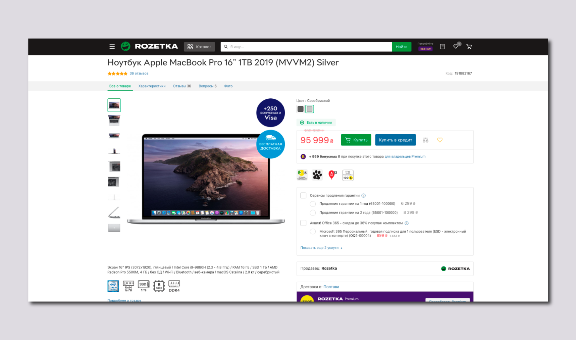Select the eighth thumbnail with angled laptop
The height and width of the screenshot is (340, 576).
coord(114,212)
